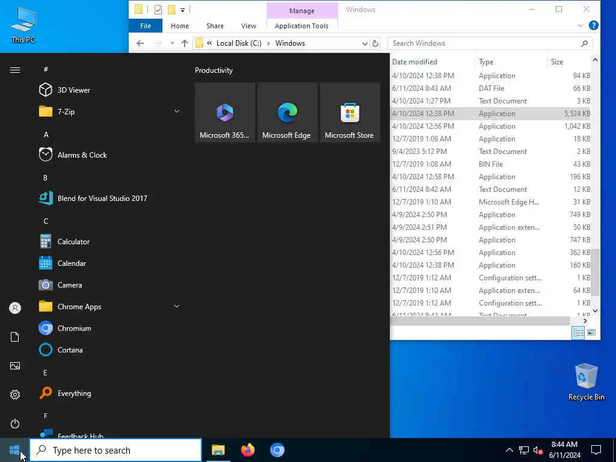Open the Calculator app
Image resolution: width=616 pixels, height=462 pixels.
pos(109,242)
